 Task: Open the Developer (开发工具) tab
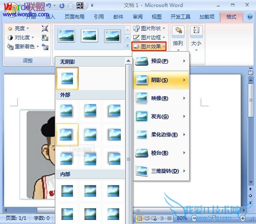(x=180, y=17)
